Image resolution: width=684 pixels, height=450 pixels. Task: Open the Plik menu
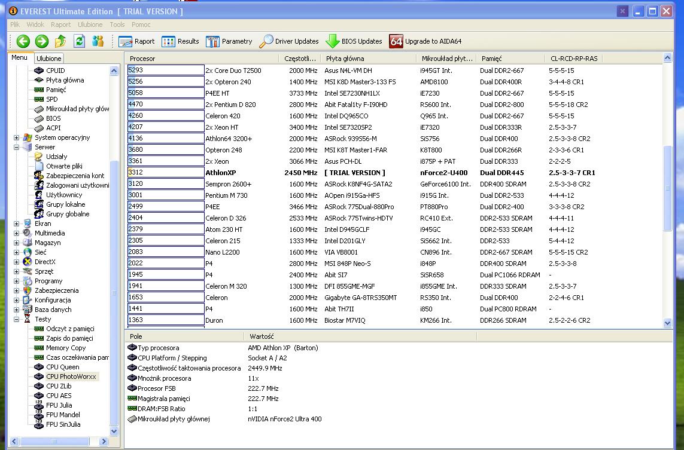pyautogui.click(x=15, y=25)
